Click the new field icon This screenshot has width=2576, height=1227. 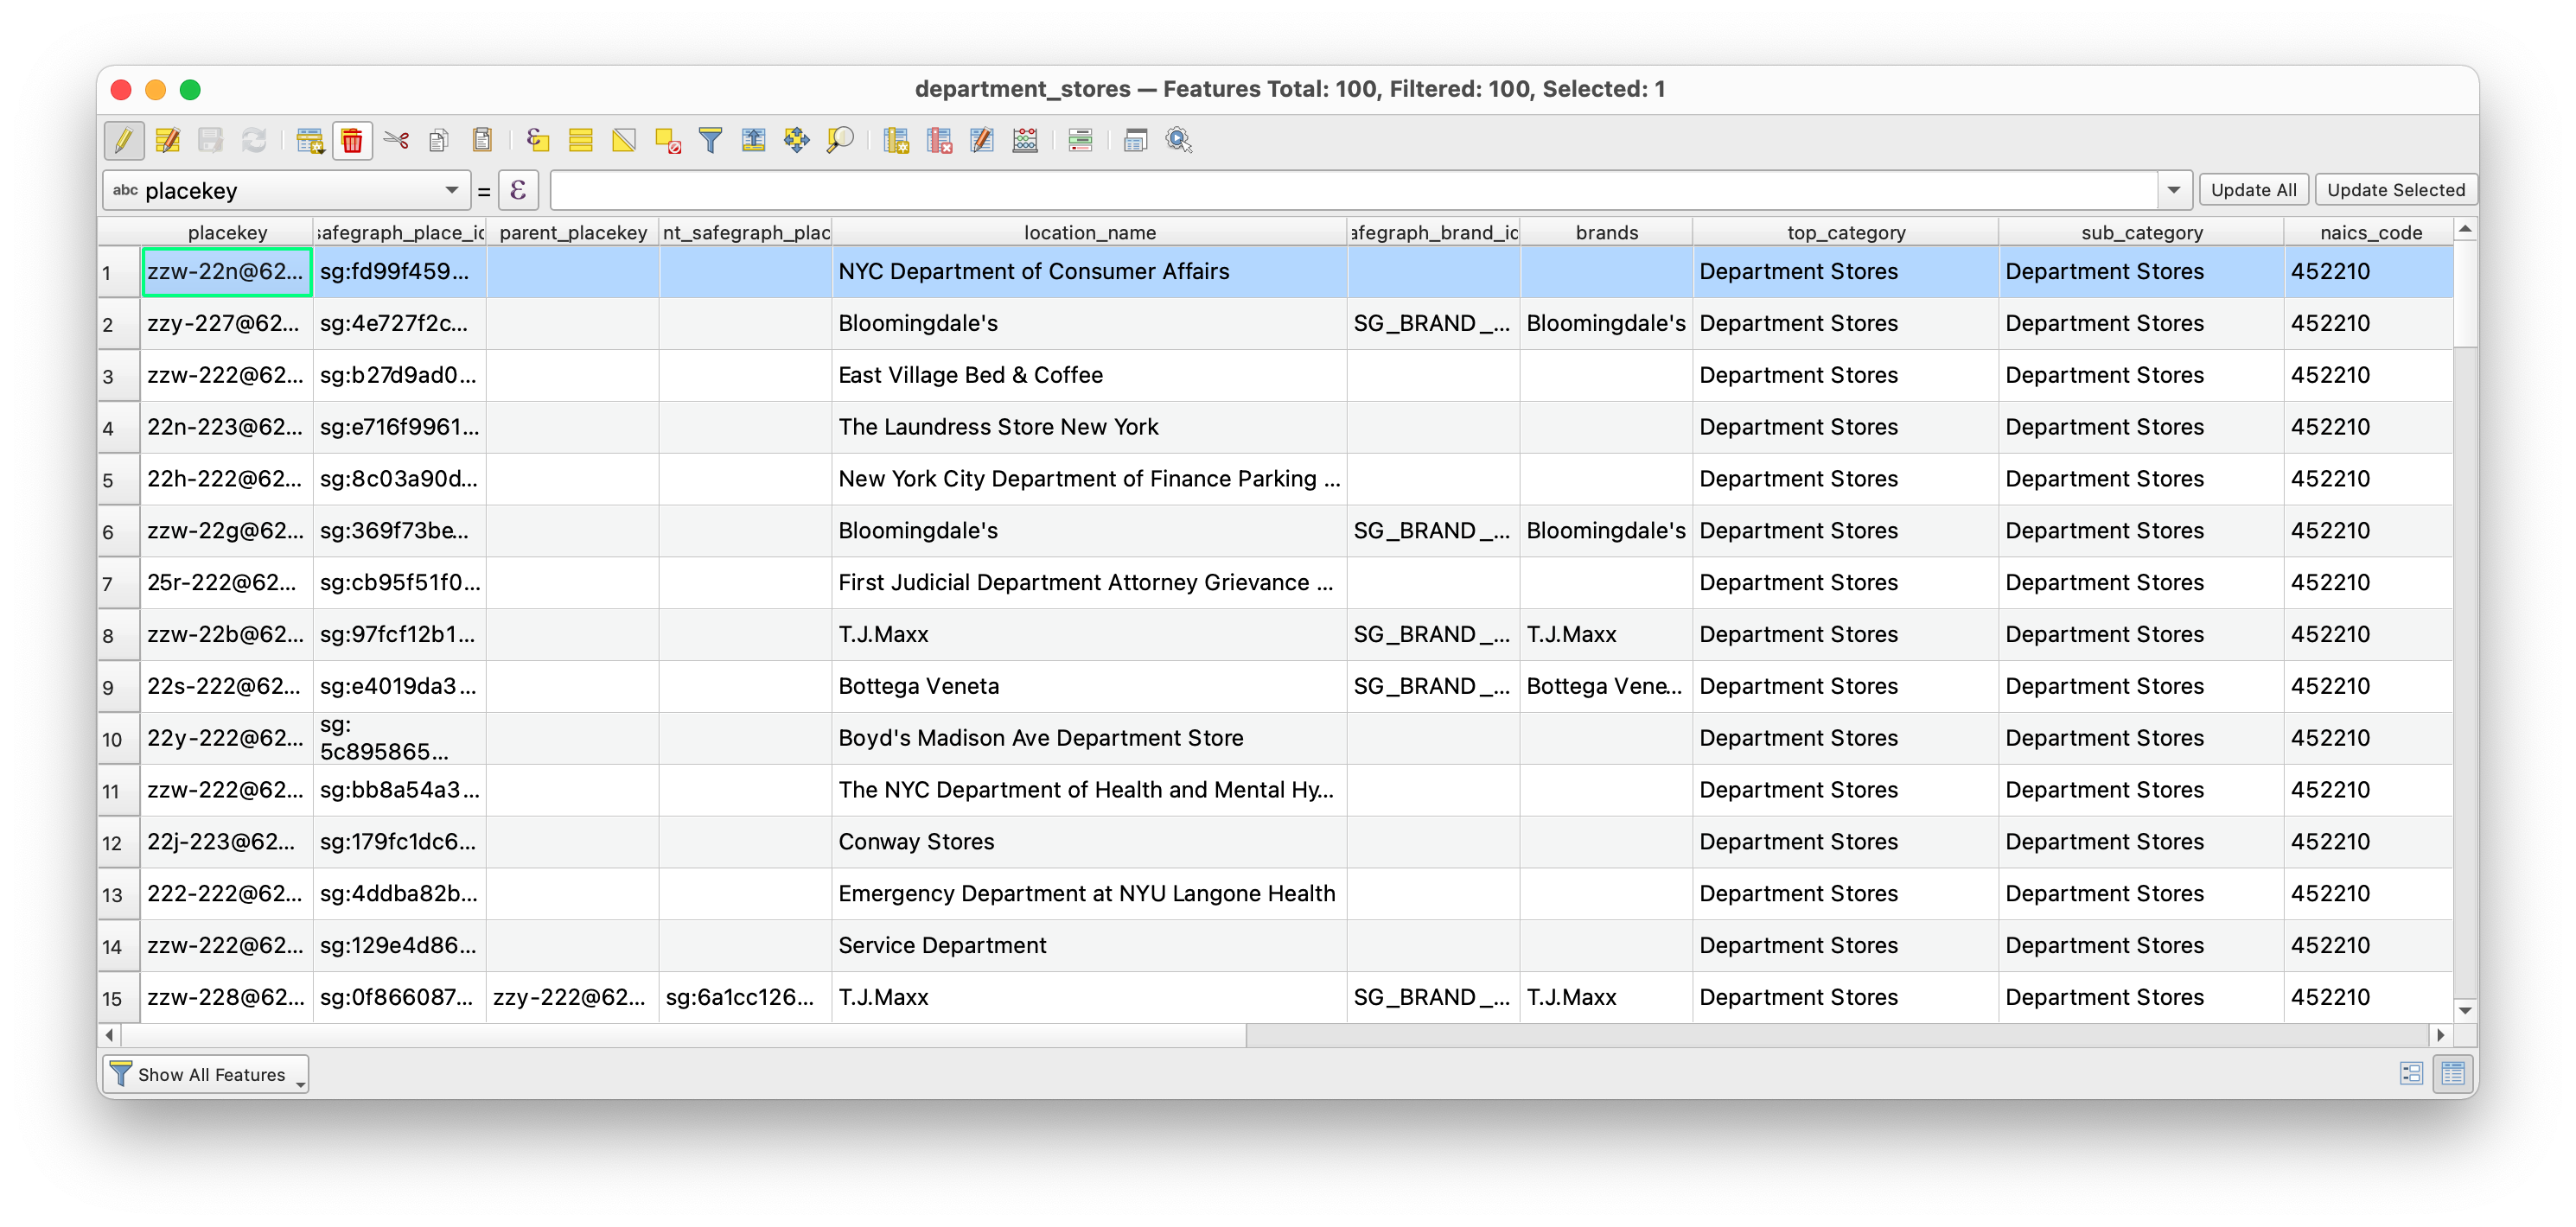896,140
